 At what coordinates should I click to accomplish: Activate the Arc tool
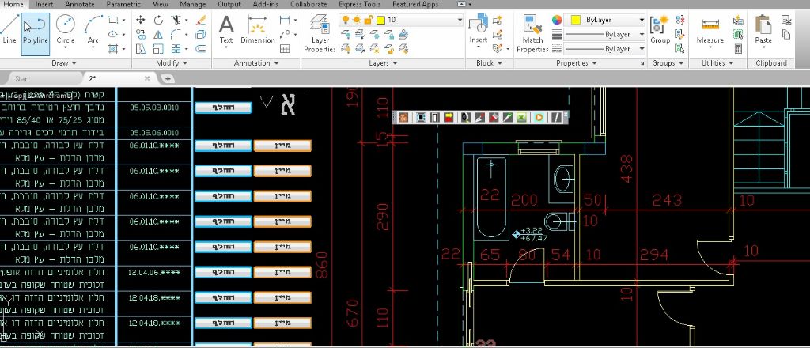pyautogui.click(x=93, y=30)
